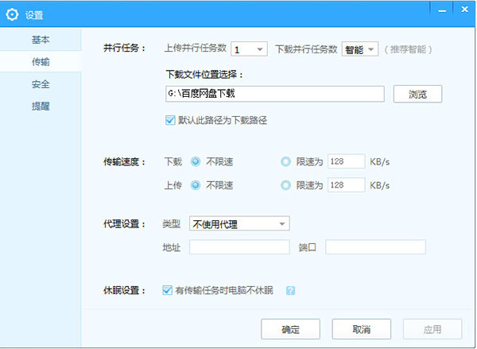Open the 下载并行任务数 dropdown showing 智能
477x349 pixels.
pos(360,49)
